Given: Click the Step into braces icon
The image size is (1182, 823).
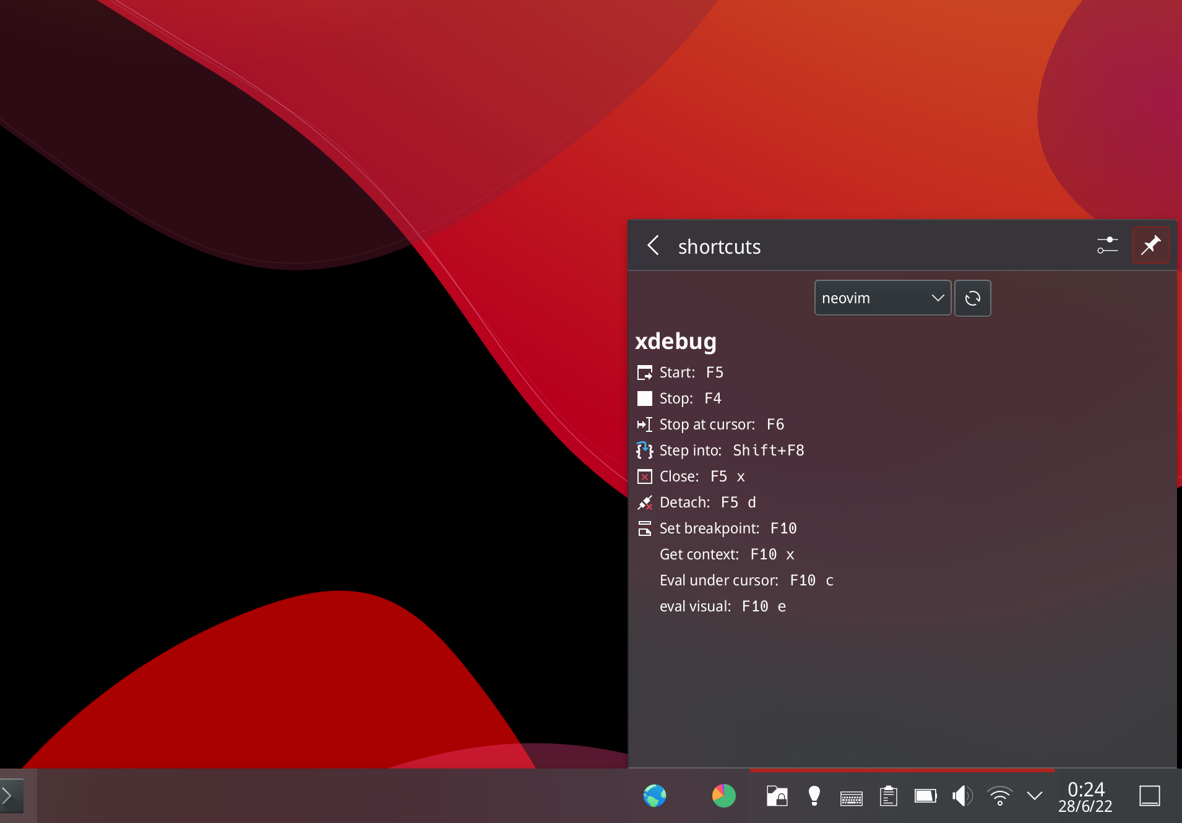Looking at the screenshot, I should pyautogui.click(x=644, y=450).
